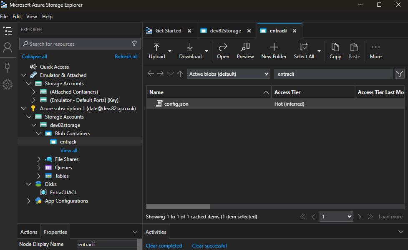Expand the (Attached Containers) node
The width and height of the screenshot is (408, 250).
coord(33,92)
